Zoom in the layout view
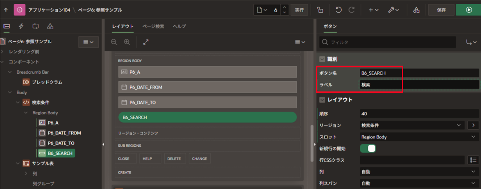Image resolution: width=481 pixels, height=189 pixels. 127,42
